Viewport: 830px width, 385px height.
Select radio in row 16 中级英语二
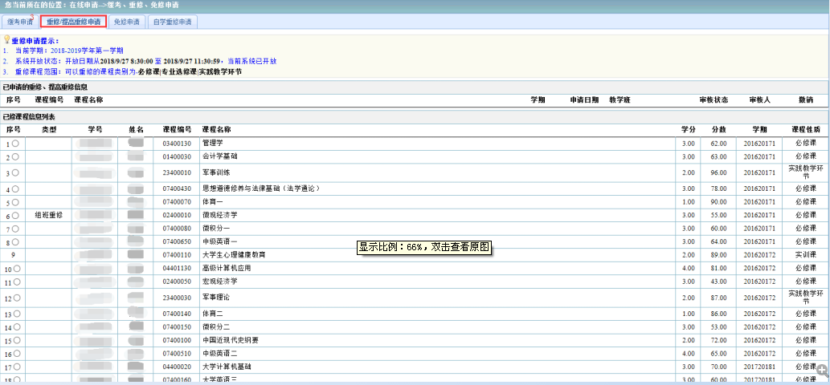15,354
